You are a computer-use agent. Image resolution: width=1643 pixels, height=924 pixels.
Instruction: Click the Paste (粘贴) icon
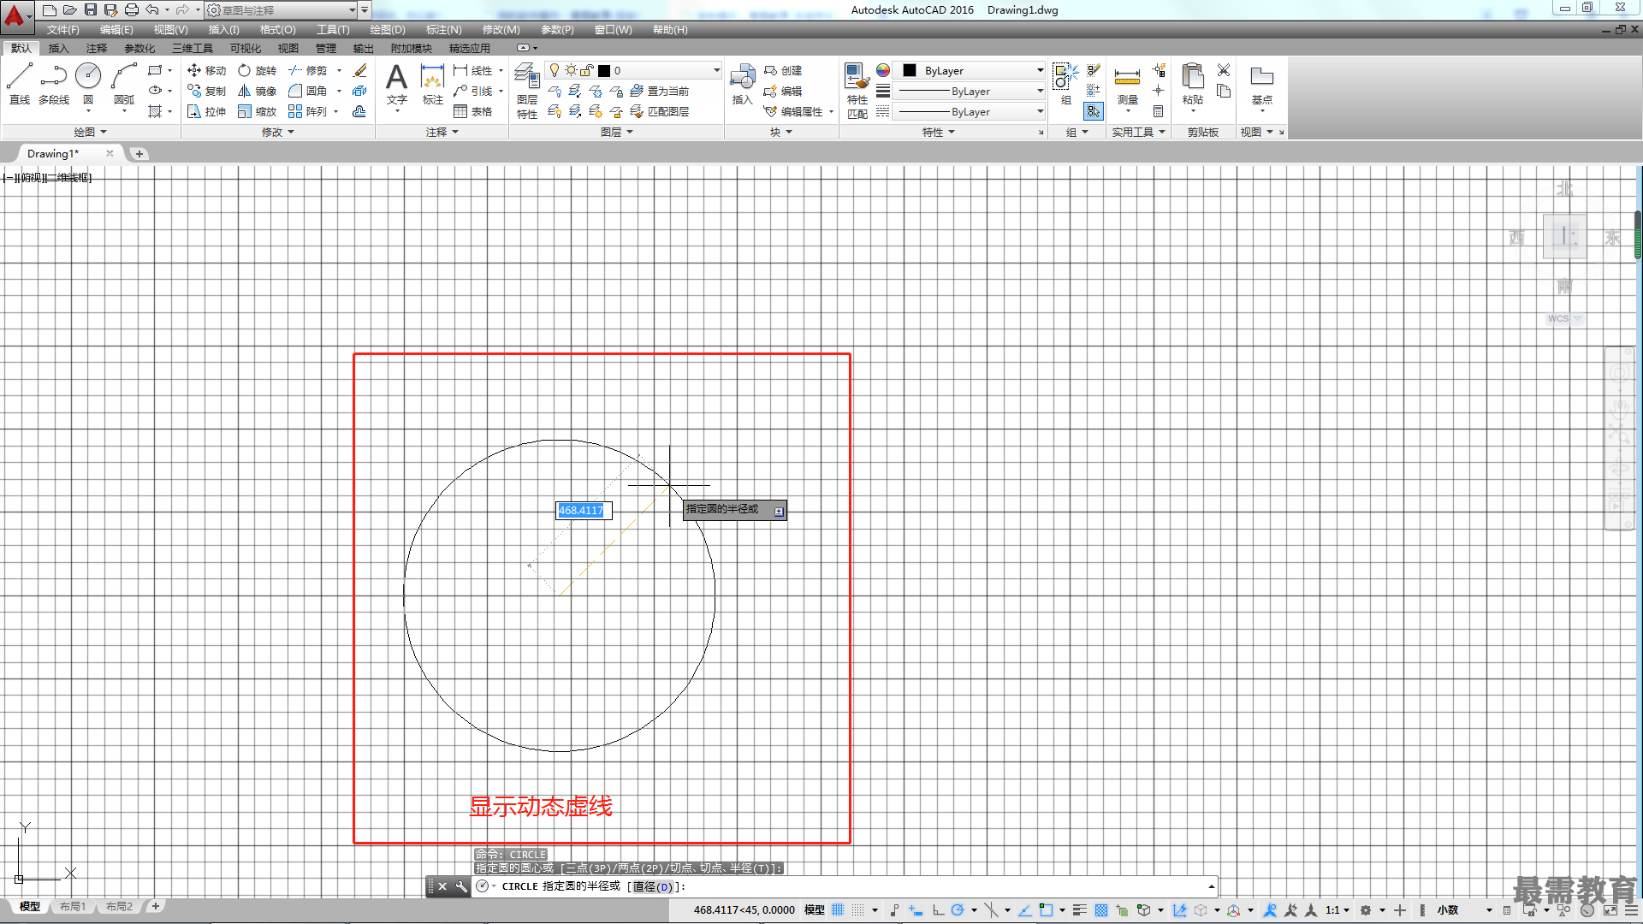tap(1192, 84)
